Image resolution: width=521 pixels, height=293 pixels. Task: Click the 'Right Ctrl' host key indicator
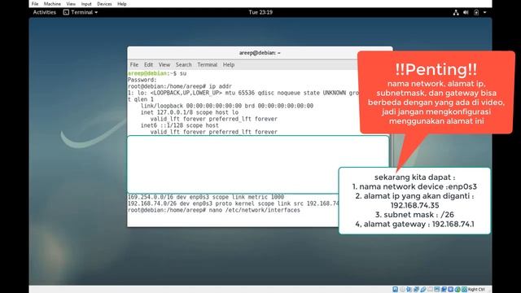click(x=476, y=290)
